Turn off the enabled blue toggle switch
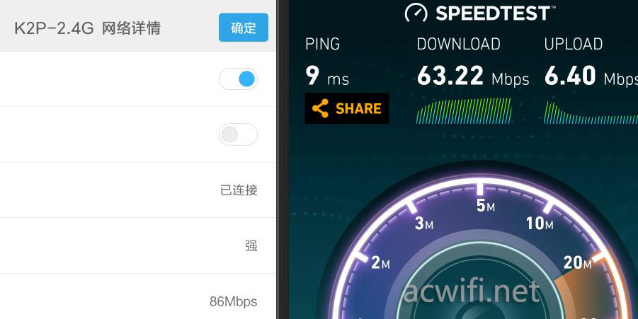The width and height of the screenshot is (638, 319). [x=238, y=79]
